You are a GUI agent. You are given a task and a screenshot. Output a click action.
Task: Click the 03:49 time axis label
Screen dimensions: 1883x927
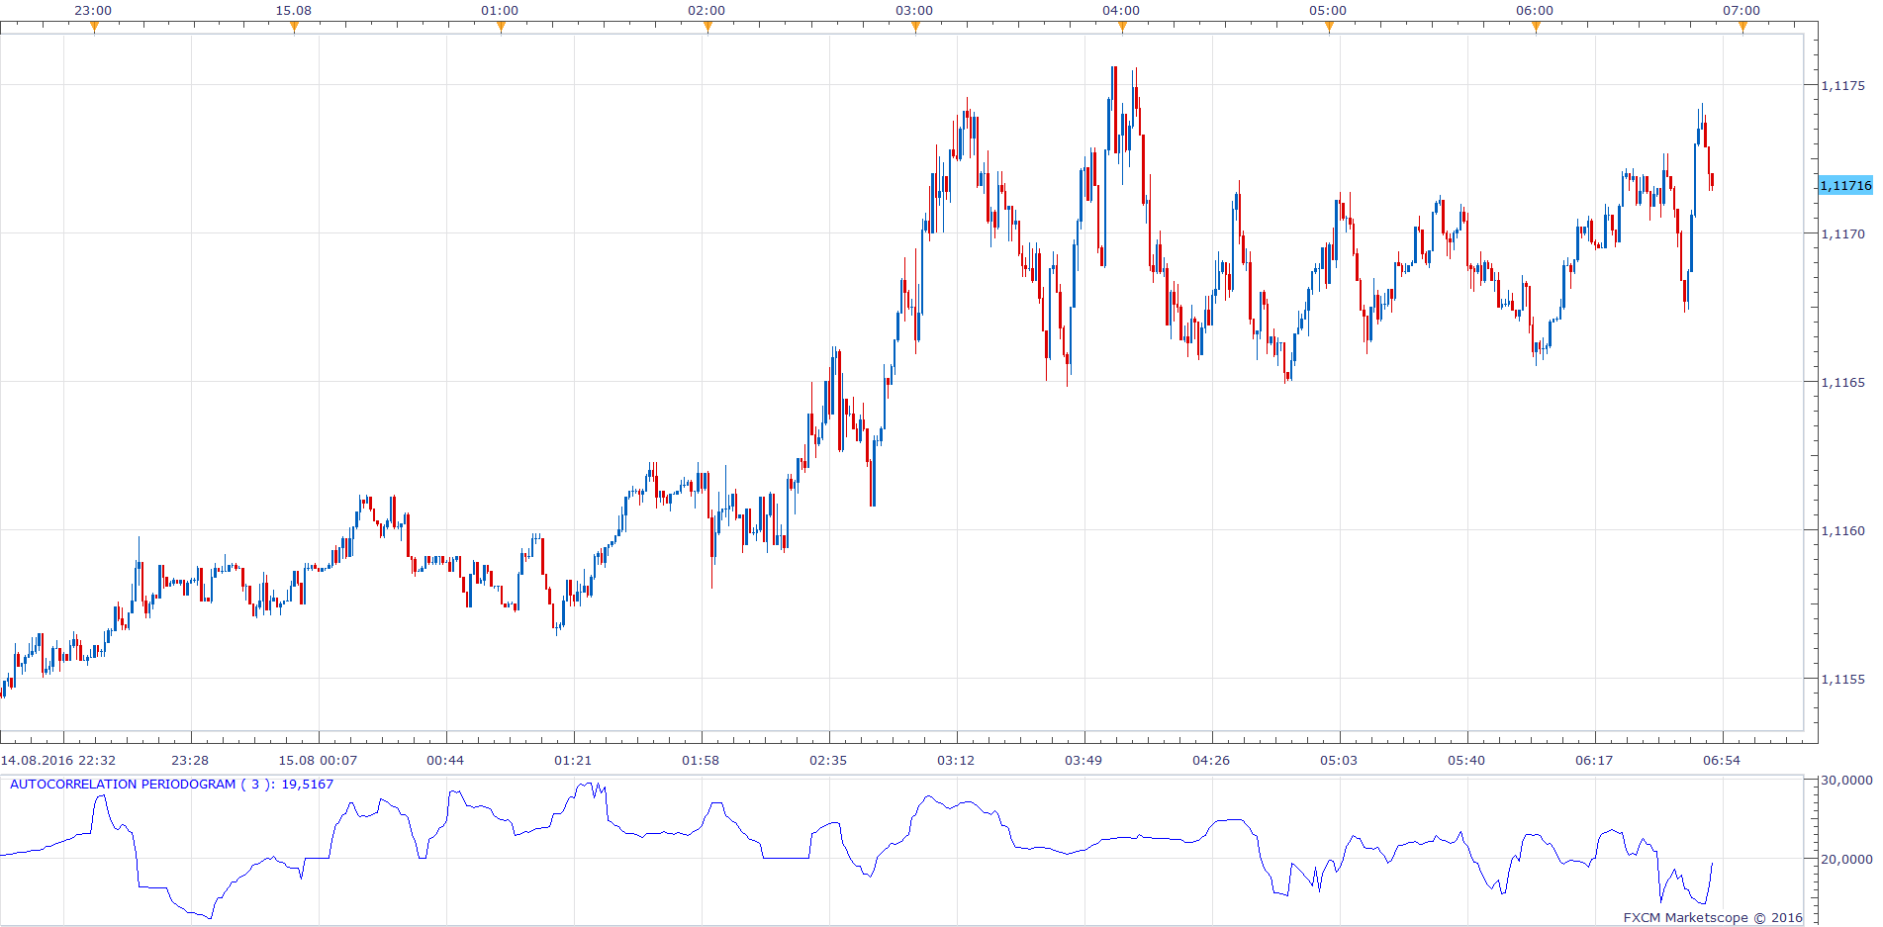tap(1083, 760)
